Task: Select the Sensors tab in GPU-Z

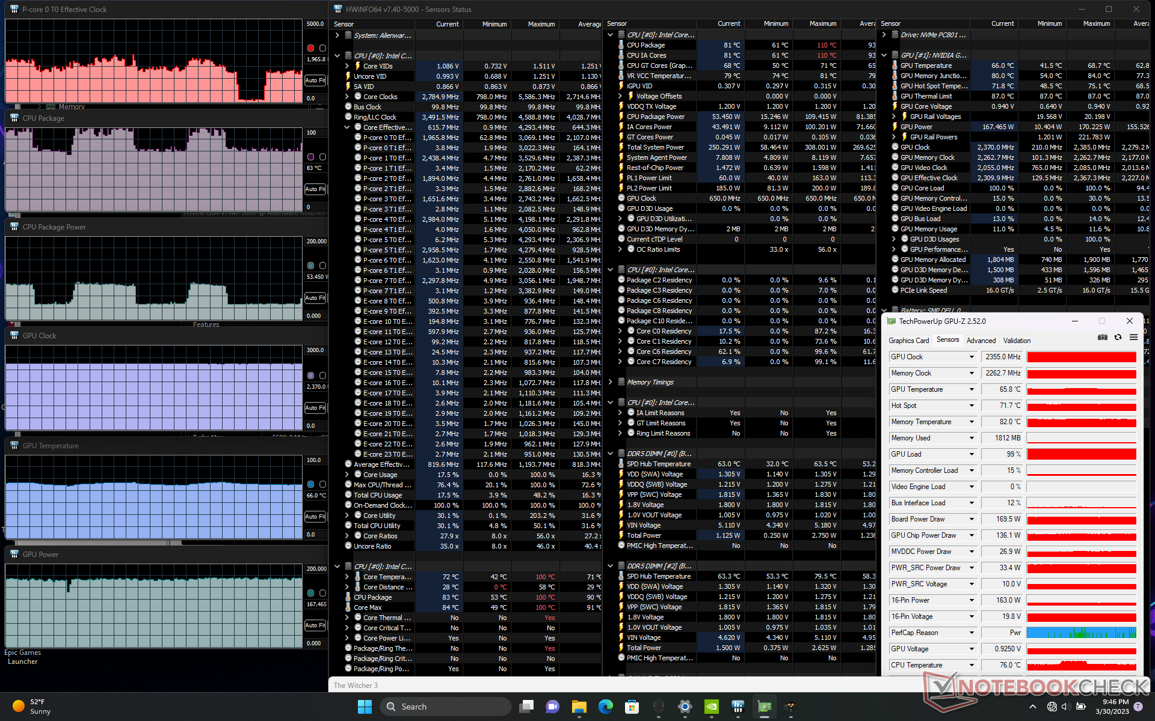Action: click(x=947, y=340)
